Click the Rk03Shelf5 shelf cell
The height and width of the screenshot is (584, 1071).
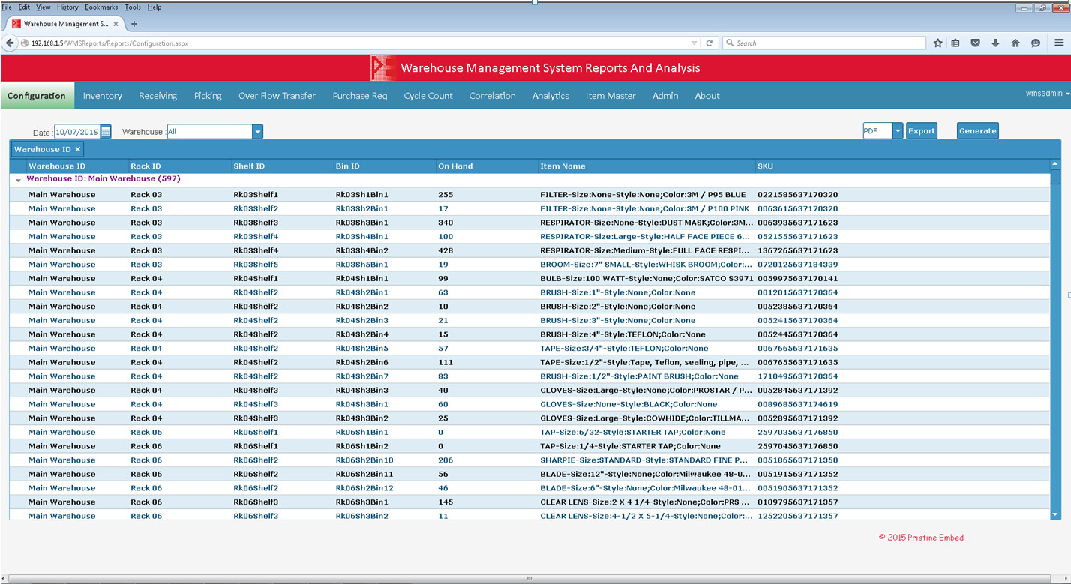(255, 265)
